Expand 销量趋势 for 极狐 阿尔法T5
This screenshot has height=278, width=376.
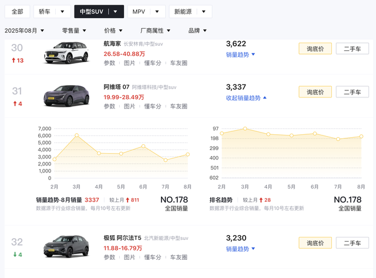point(240,249)
